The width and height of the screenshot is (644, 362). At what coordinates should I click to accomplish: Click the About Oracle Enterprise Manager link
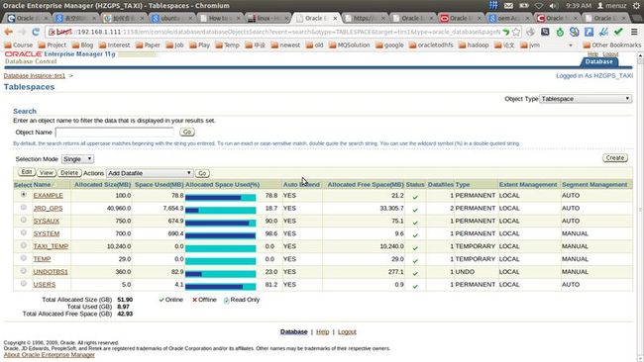pos(50,355)
